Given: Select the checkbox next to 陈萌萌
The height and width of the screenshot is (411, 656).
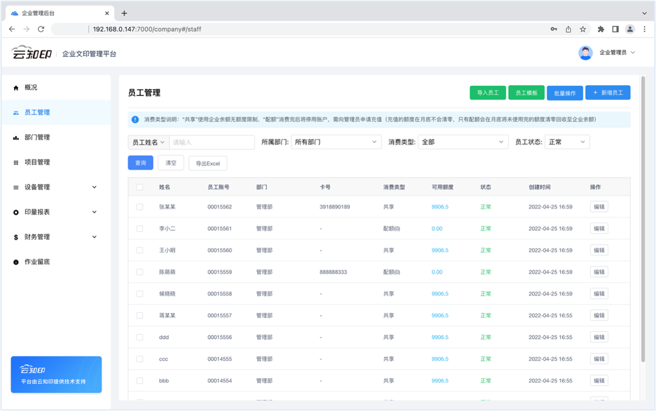Looking at the screenshot, I should click(x=139, y=272).
